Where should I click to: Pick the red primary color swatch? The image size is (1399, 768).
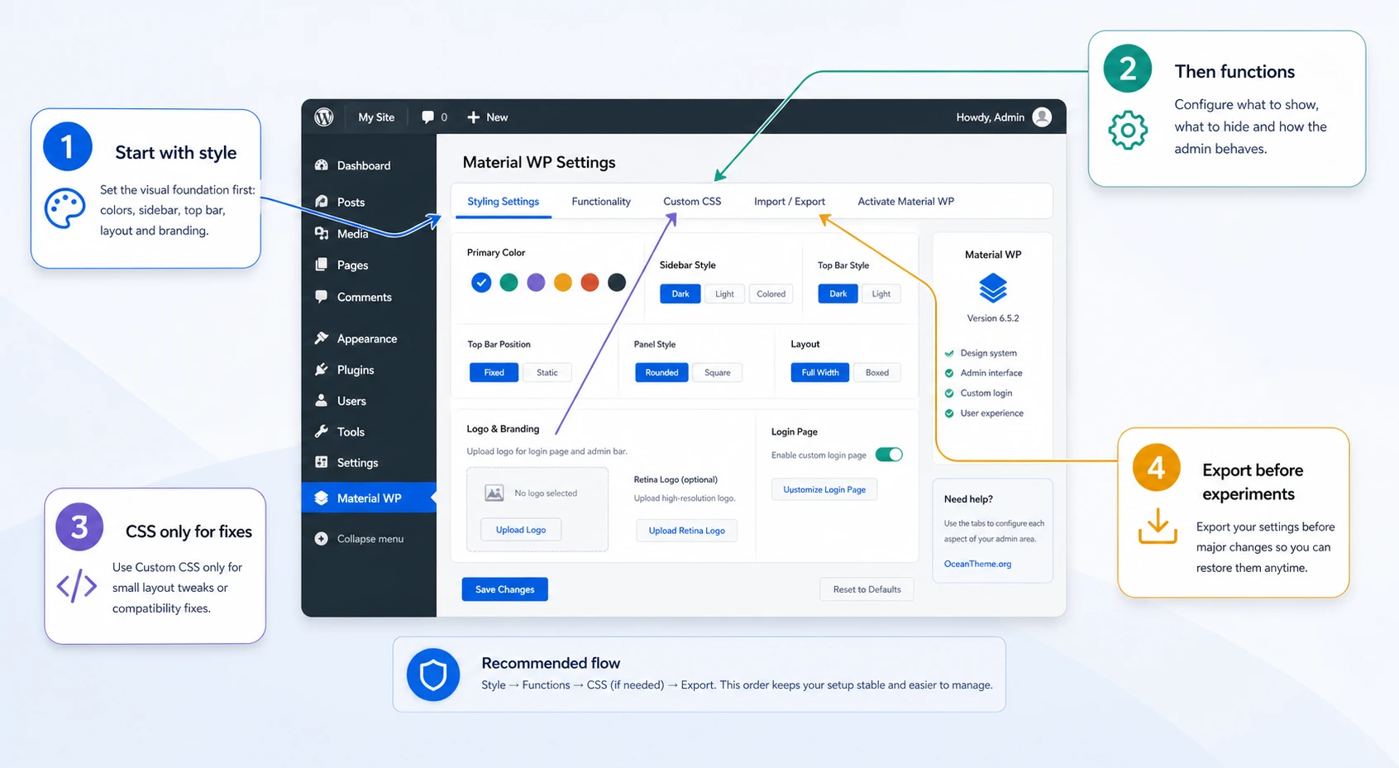tap(590, 283)
